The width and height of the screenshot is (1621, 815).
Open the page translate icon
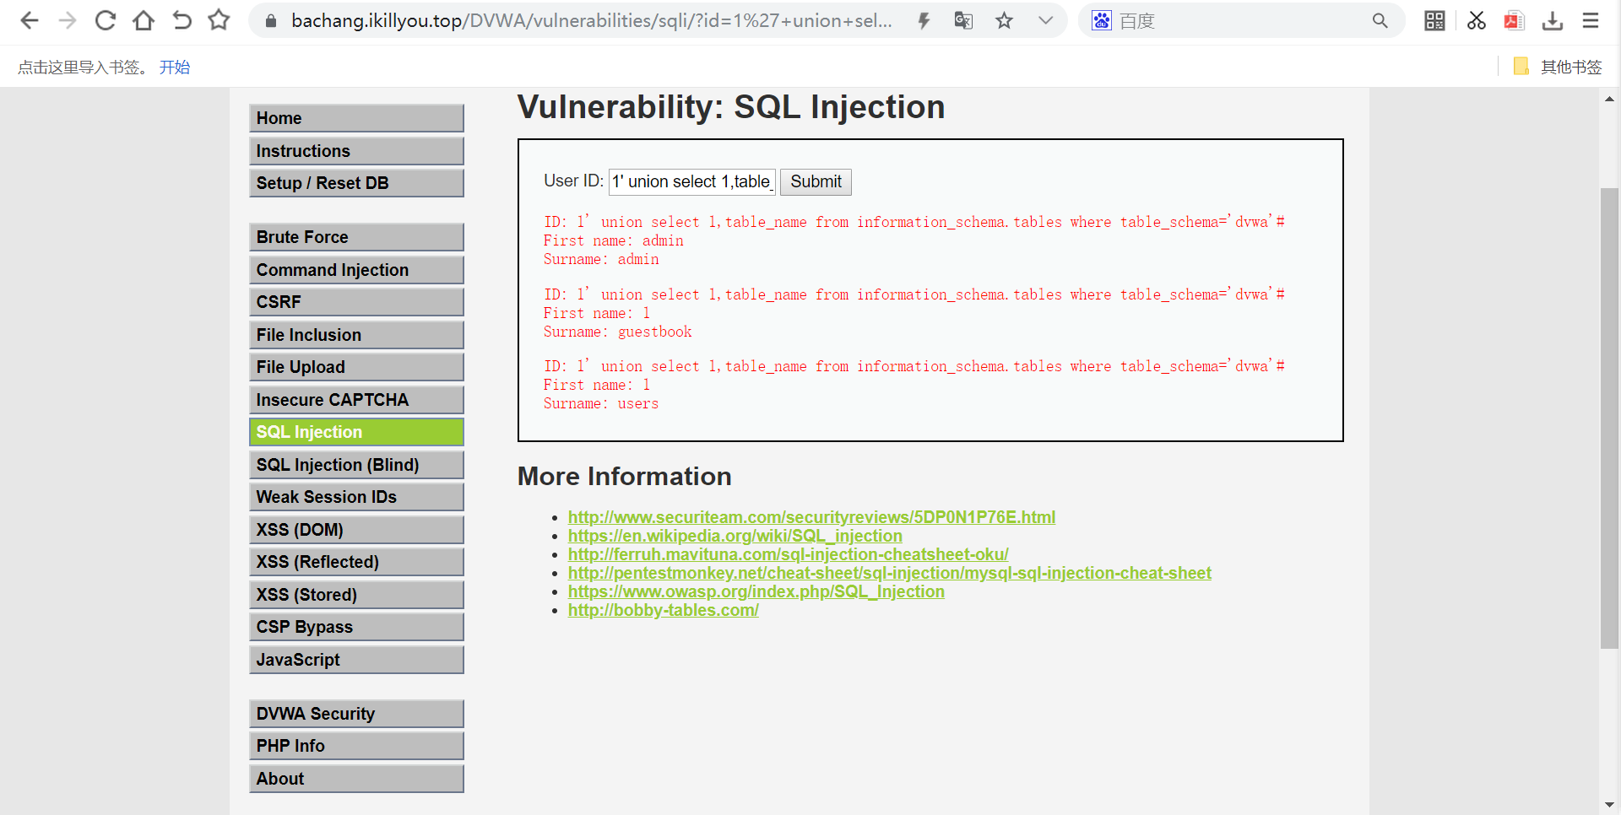[x=963, y=20]
